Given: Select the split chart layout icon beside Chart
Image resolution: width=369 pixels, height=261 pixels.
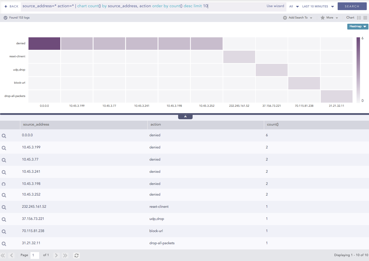Looking at the screenshot, I should [x=359, y=18].
